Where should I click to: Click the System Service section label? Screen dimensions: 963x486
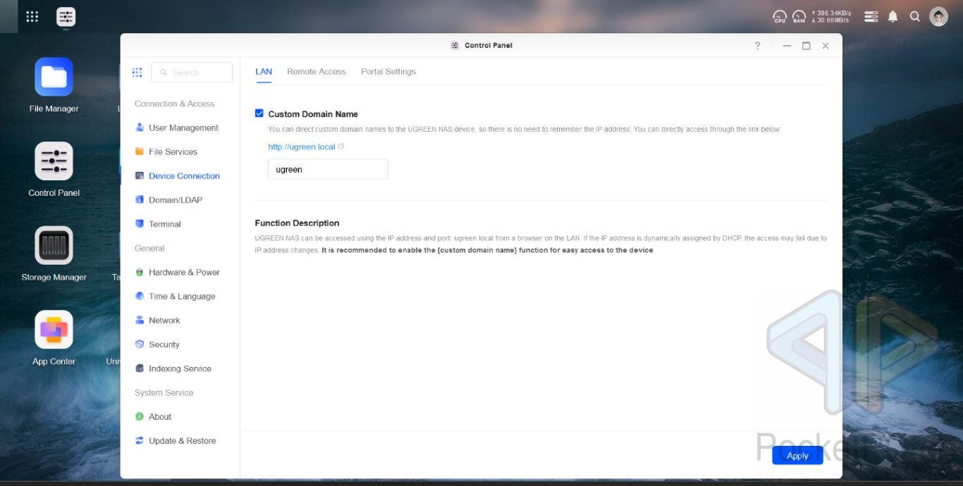pos(164,392)
